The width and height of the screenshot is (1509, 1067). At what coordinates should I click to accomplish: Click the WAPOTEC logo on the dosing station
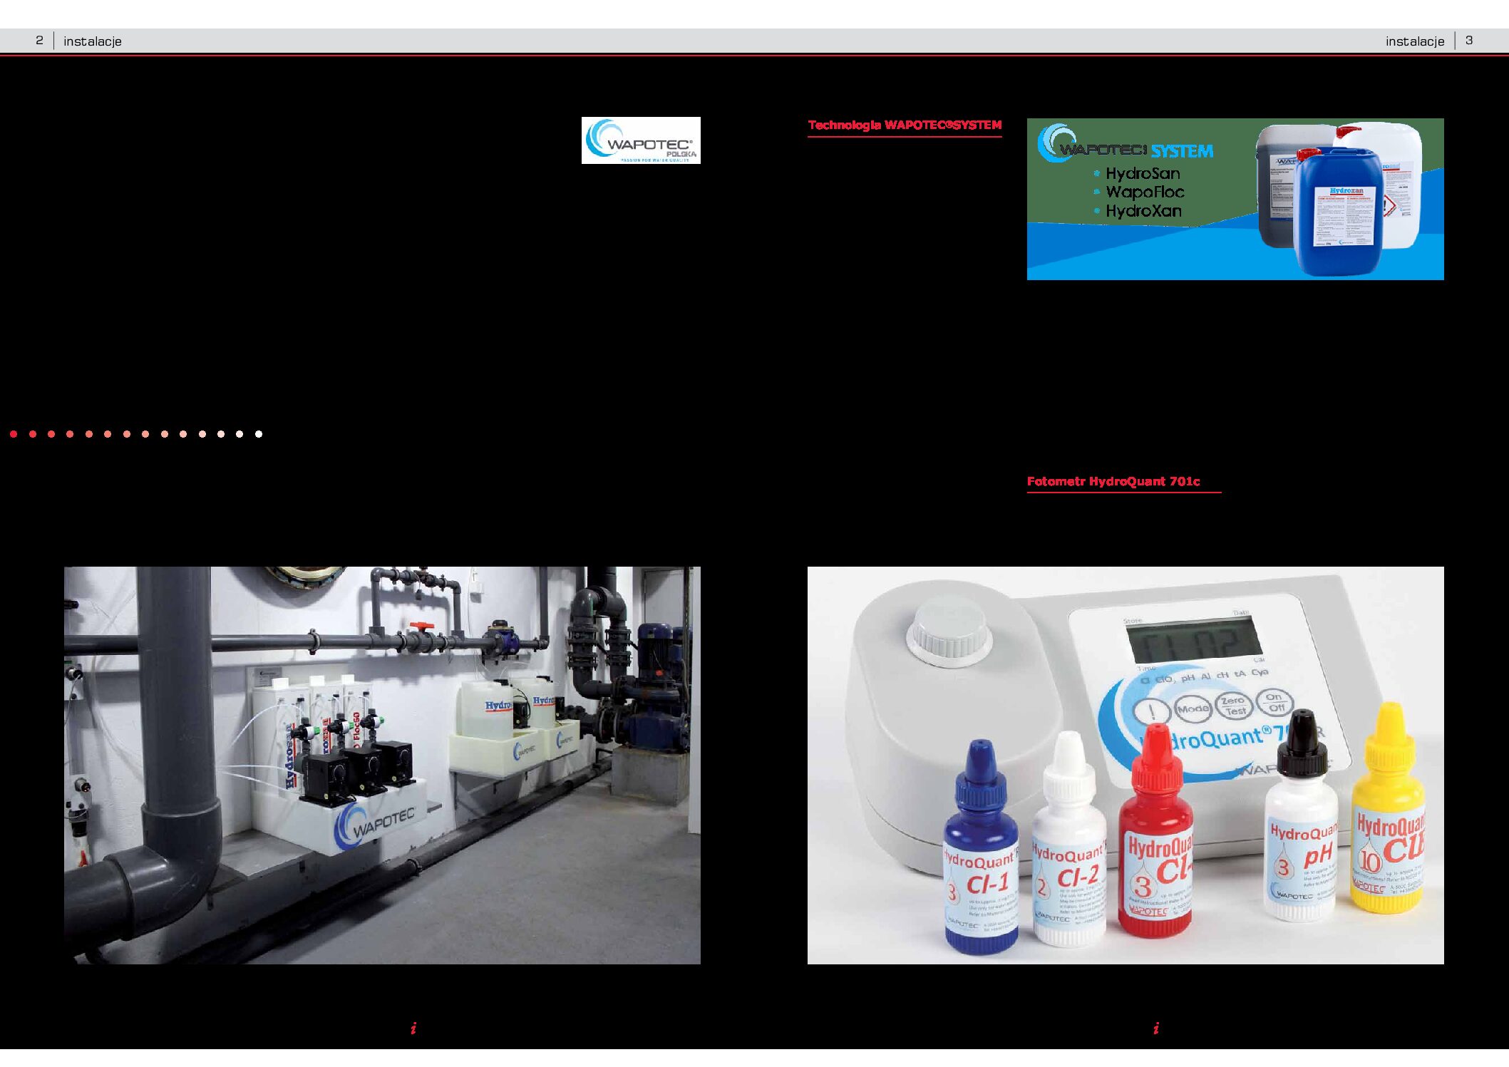click(376, 825)
